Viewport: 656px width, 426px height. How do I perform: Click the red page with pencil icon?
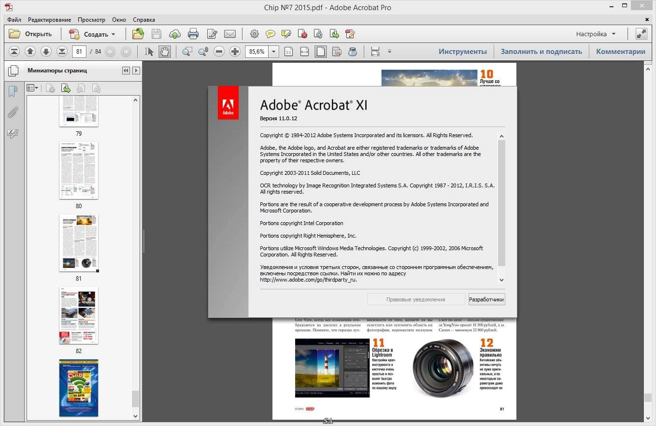point(350,34)
